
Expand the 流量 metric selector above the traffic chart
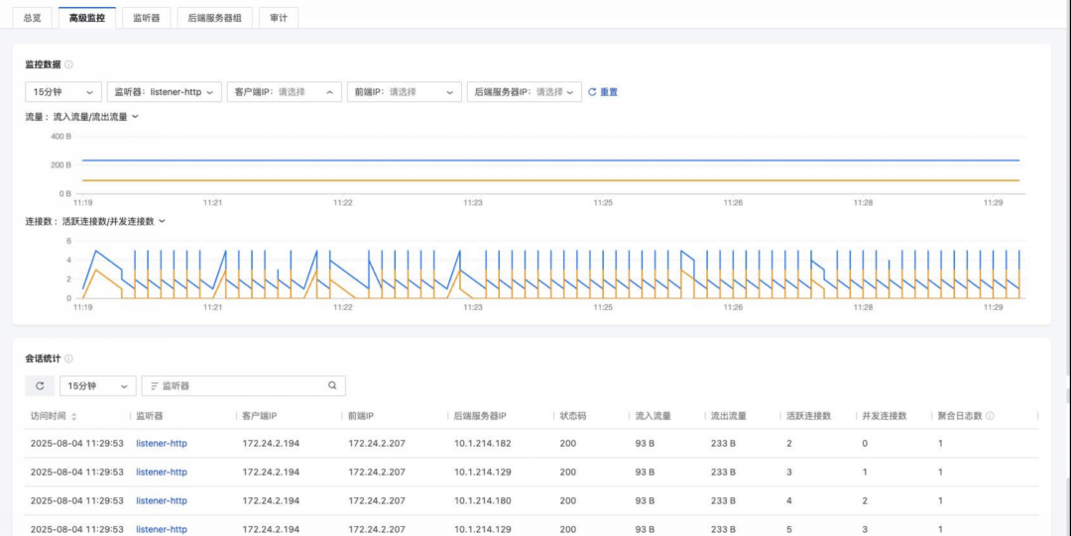point(82,117)
